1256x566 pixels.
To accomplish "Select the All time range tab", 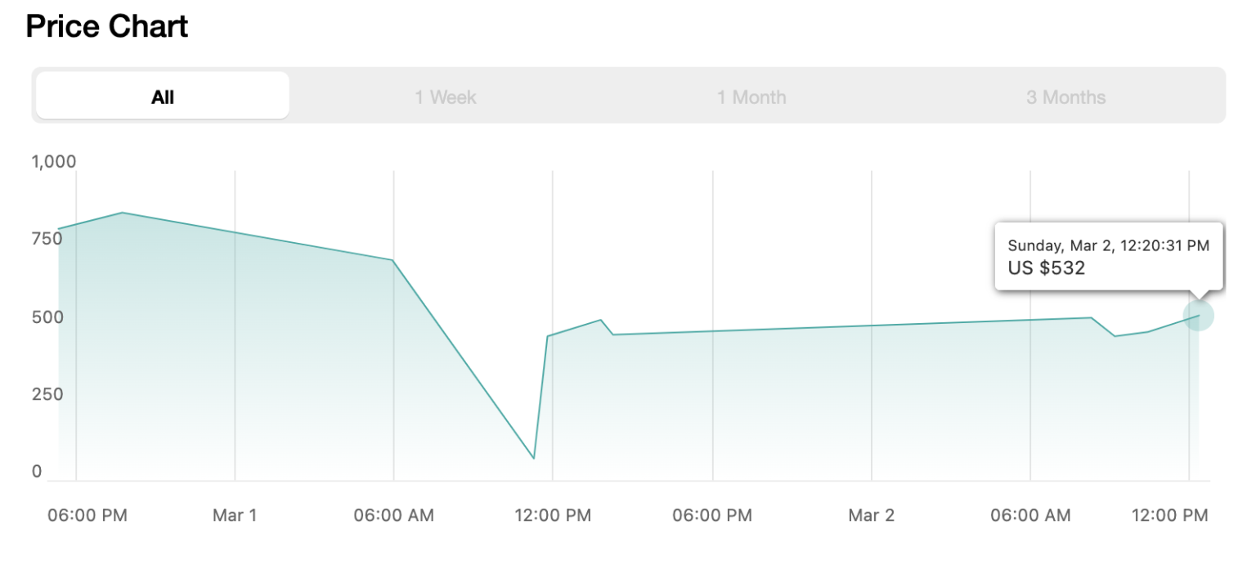I will pyautogui.click(x=163, y=97).
